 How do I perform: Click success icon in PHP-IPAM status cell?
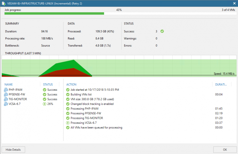45,90
